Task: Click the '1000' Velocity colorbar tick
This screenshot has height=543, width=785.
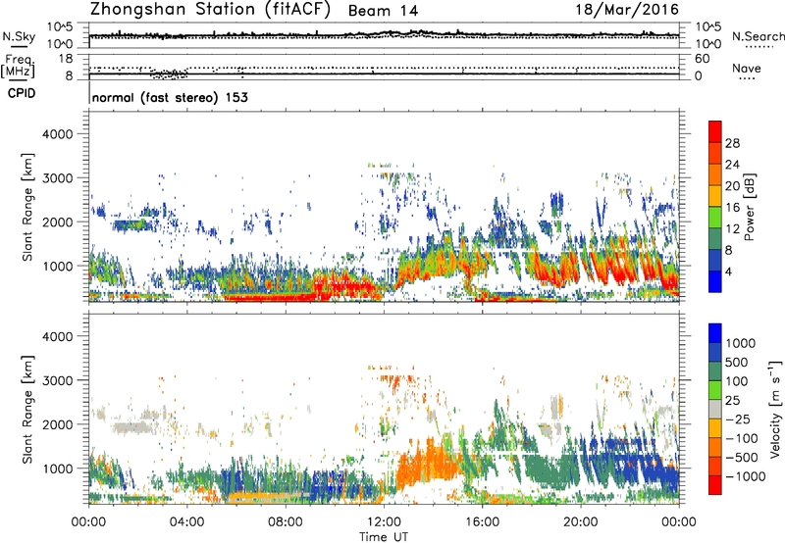Action: pos(741,343)
